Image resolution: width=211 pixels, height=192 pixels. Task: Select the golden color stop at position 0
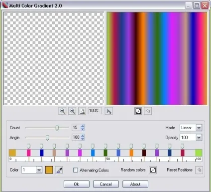click(12, 153)
